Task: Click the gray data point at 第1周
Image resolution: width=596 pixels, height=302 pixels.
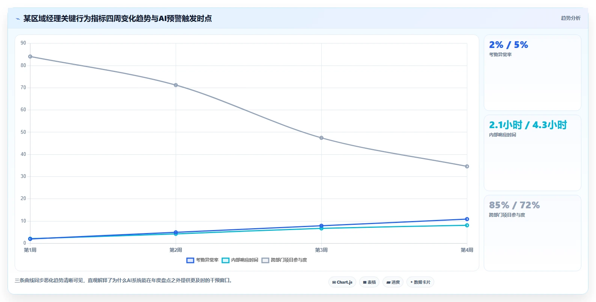Action: coord(30,57)
